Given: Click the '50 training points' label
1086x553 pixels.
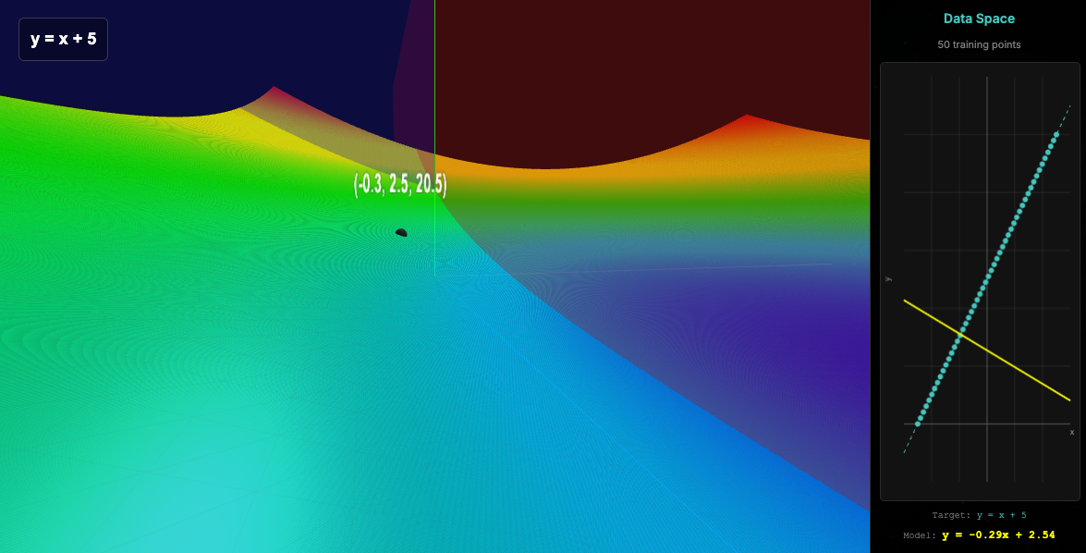Looking at the screenshot, I should (x=978, y=43).
